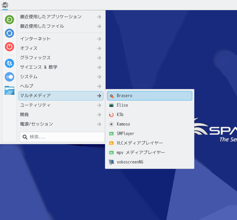The width and height of the screenshot is (237, 220).
Task: Click the magnifier icon in search box
Action: 25,137
